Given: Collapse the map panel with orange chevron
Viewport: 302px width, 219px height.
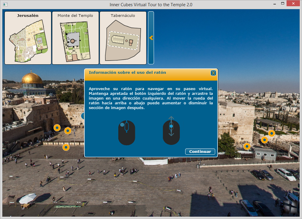Looking at the screenshot, I should tap(151, 38).
